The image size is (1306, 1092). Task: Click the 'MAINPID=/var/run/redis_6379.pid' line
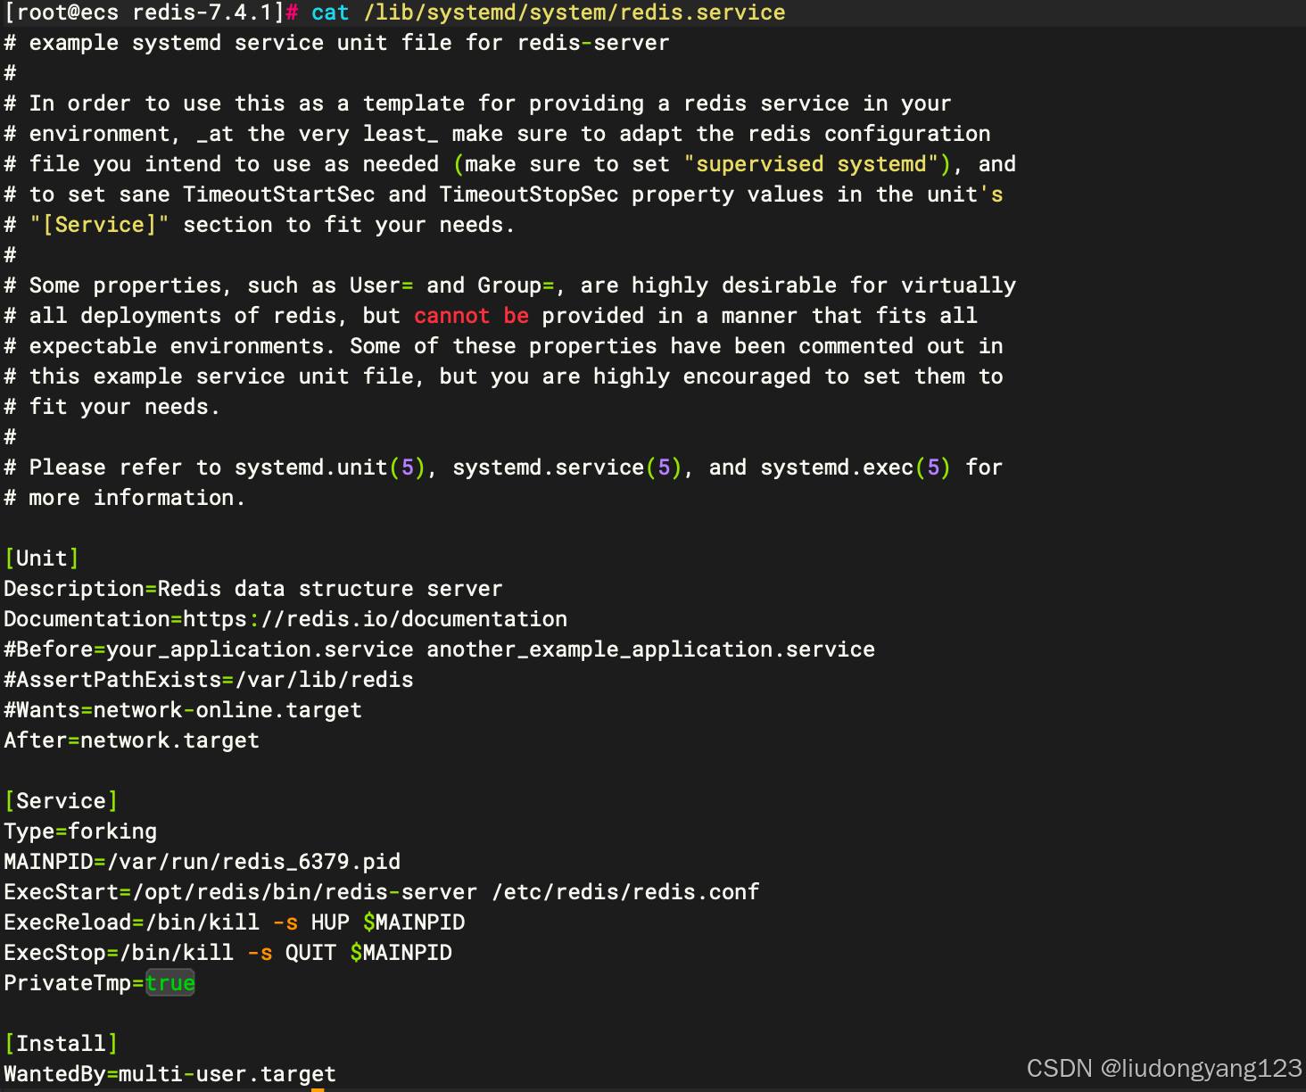(x=203, y=862)
